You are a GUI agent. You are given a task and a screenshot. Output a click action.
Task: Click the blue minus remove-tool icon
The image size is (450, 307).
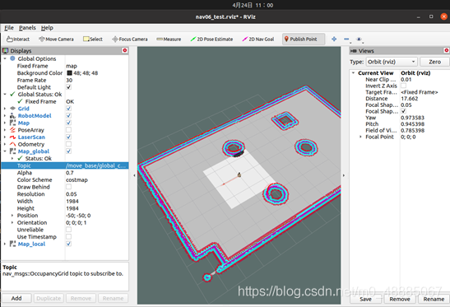[346, 39]
